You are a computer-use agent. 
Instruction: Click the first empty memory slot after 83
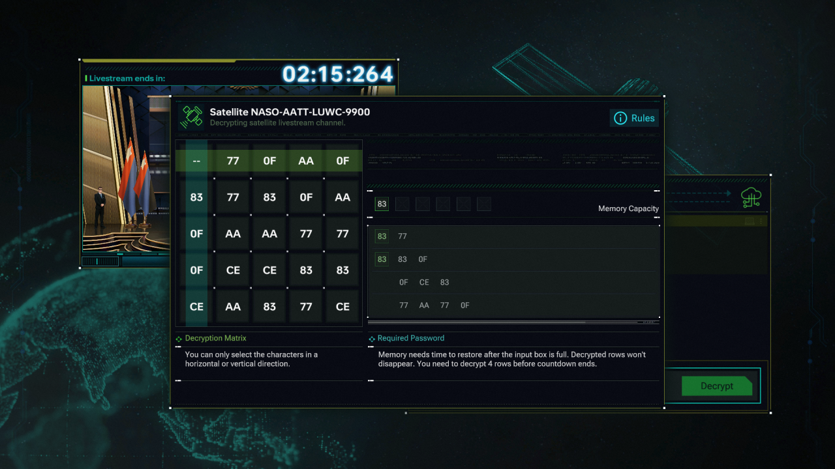[402, 204]
